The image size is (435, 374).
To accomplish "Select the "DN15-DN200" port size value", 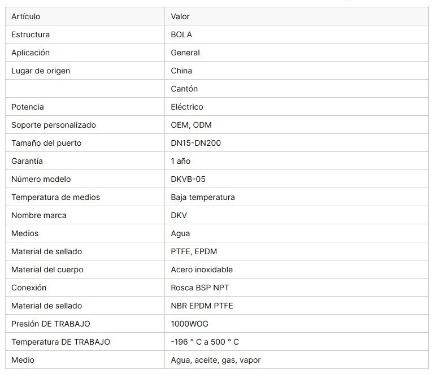I will (195, 143).
